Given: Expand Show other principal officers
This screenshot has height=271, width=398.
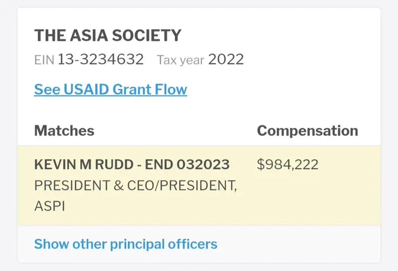Looking at the screenshot, I should click(x=126, y=244).
